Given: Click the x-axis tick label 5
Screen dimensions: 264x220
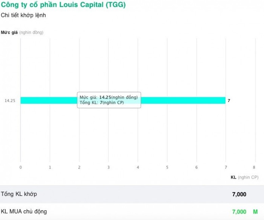Looking at the screenshot, I should tap(167, 167).
